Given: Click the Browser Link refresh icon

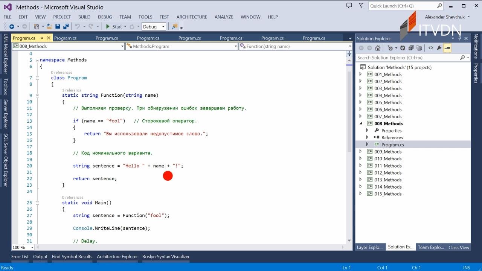Looking at the screenshot, I should tap(132, 26).
